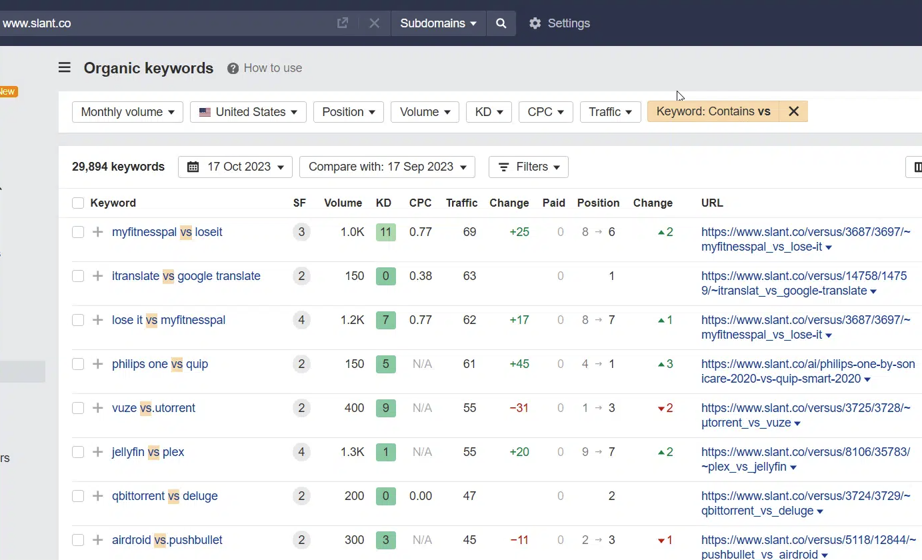Image resolution: width=922 pixels, height=560 pixels.
Task: Click plus icon beside philips one vs quip
Action: [98, 364]
